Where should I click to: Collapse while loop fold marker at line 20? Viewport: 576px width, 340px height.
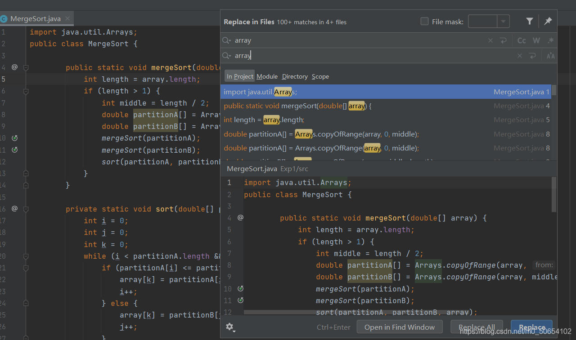(x=26, y=256)
